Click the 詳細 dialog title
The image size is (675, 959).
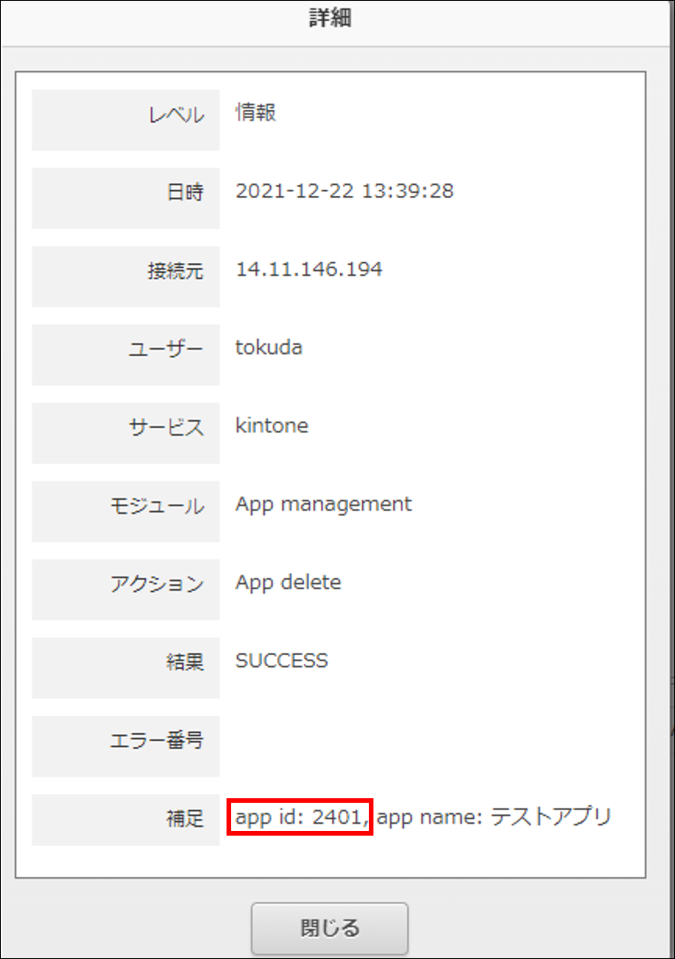pyautogui.click(x=330, y=18)
